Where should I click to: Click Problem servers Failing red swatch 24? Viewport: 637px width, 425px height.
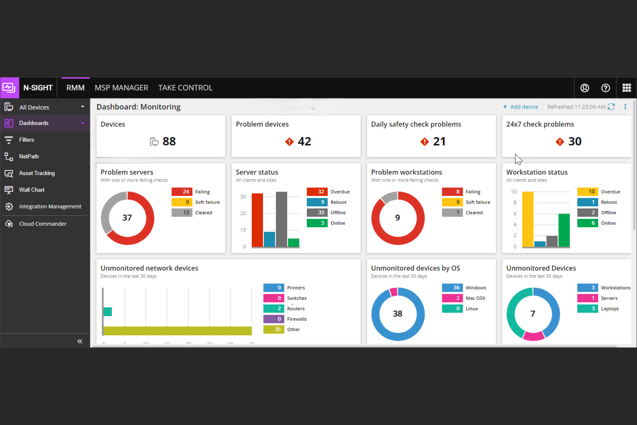[x=182, y=192]
